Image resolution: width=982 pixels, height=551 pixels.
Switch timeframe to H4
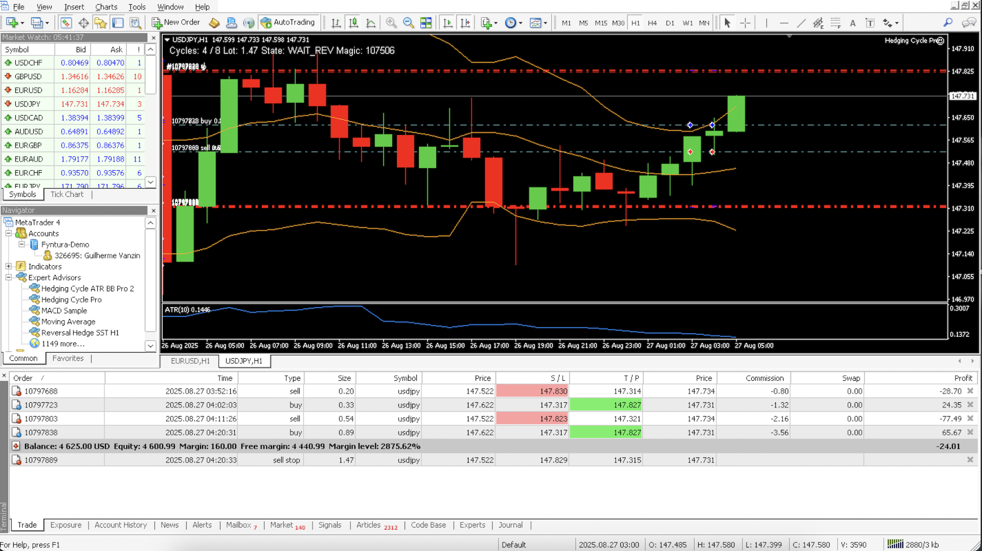652,23
